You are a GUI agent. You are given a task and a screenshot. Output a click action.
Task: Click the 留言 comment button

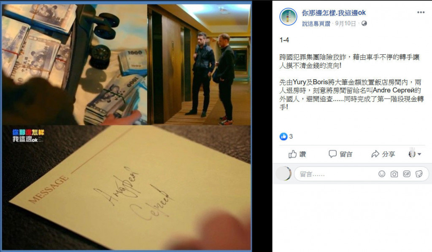[x=340, y=154]
